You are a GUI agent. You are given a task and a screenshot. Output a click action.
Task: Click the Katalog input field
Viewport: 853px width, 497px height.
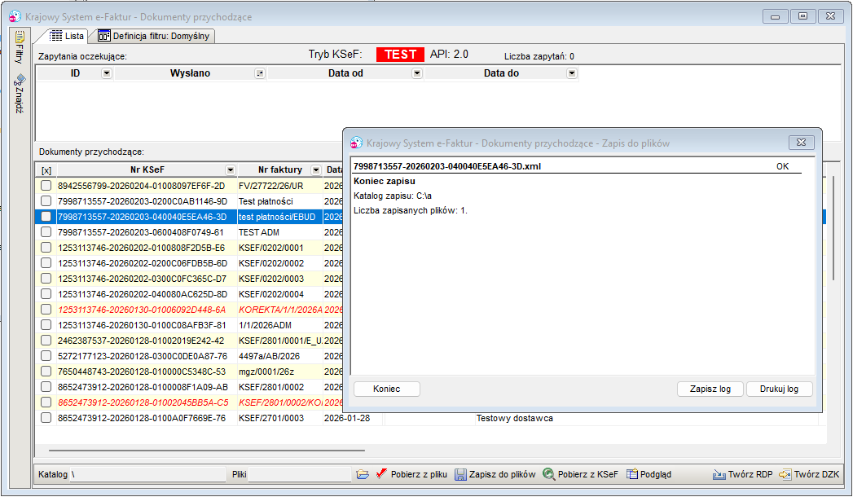click(147, 474)
